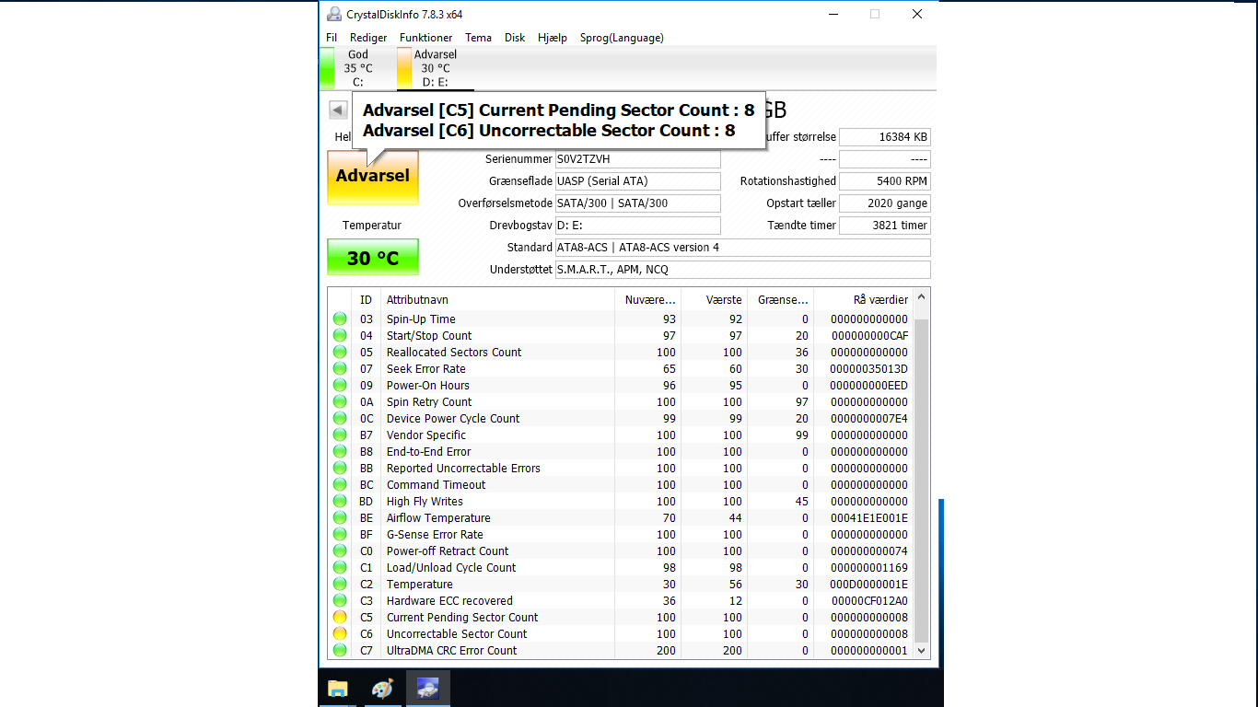Click yellow warning icon for Current Pending Sector Count

[340, 618]
